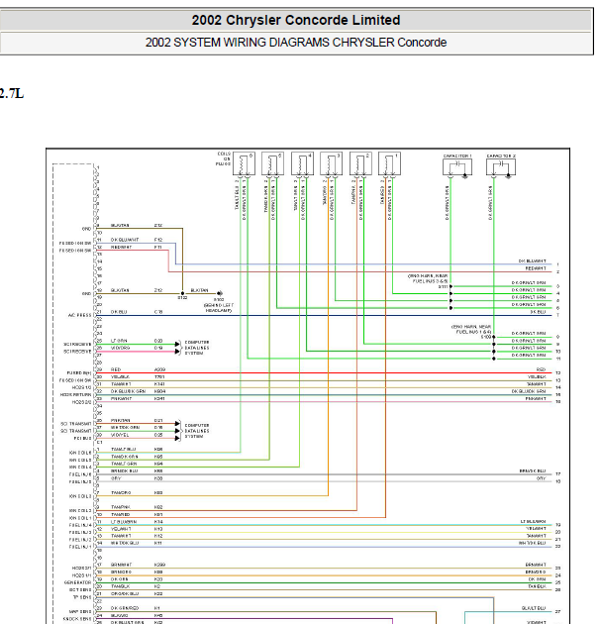The width and height of the screenshot is (601, 624).
Task: Click right-edge "GRY" label at wire 18
Action: pos(541,478)
